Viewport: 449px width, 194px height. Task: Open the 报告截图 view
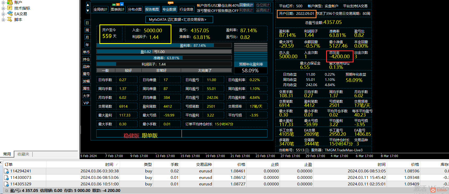(152, 9)
